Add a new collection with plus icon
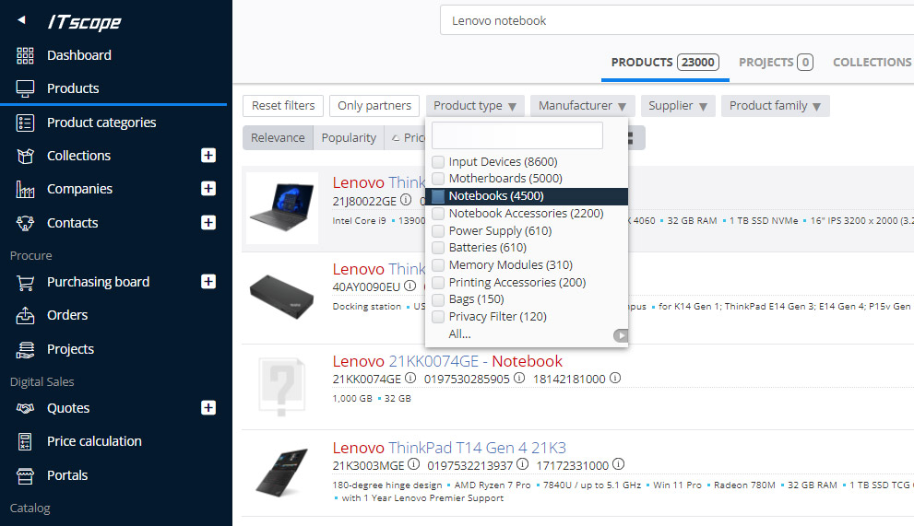The image size is (914, 526). click(208, 156)
